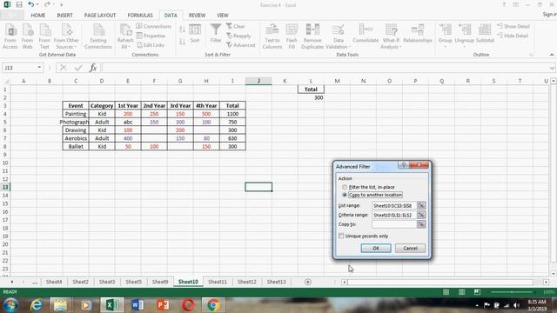Collapse the criteria range selector icon
The image size is (557, 313).
pos(421,215)
